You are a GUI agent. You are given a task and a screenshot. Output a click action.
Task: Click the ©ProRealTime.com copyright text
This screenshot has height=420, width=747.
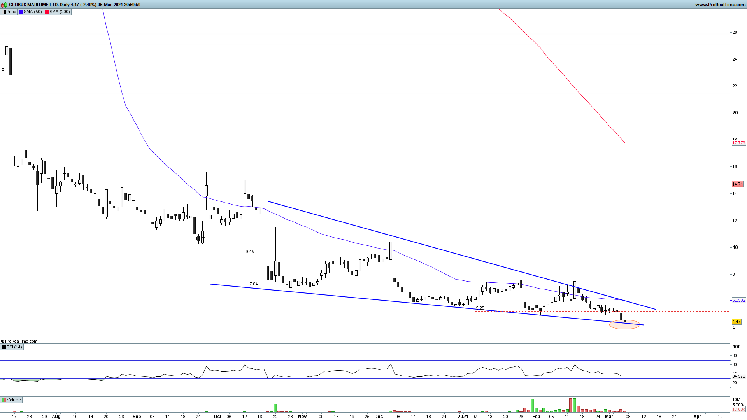click(x=19, y=341)
